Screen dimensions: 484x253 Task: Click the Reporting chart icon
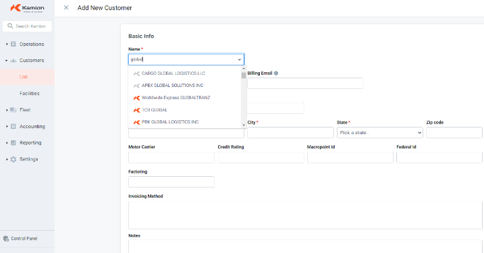click(14, 143)
